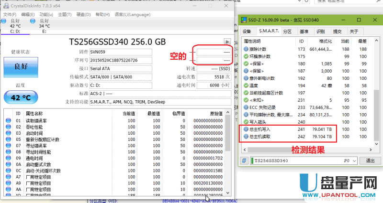Open the 文件(F) menu
383x203 pixels.
10,14
